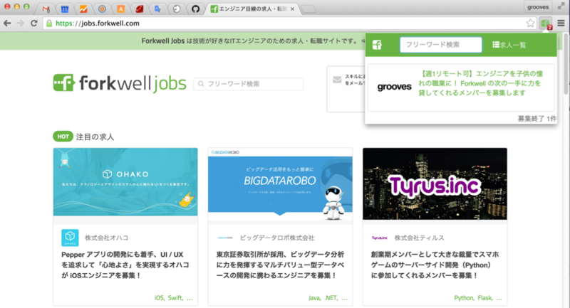Image resolution: width=570 pixels, height=308 pixels.
Task: Go back to the previous page
Action: pyautogui.click(x=7, y=23)
